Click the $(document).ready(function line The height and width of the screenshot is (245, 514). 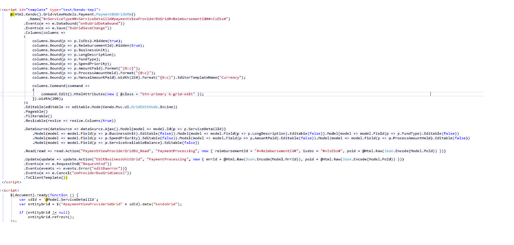44,195
